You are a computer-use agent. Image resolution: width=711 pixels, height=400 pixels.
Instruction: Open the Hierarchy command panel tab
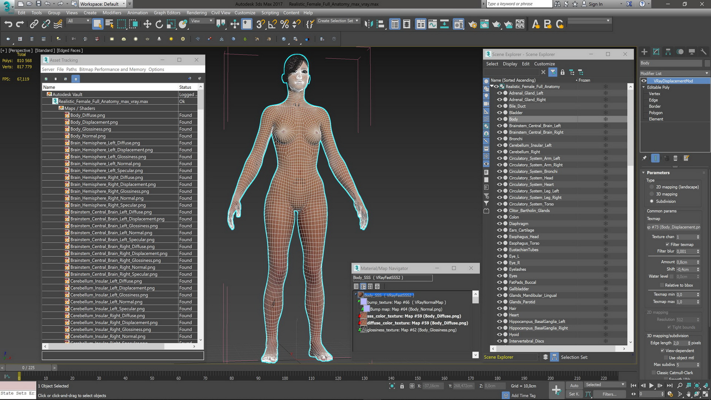[x=668, y=52]
